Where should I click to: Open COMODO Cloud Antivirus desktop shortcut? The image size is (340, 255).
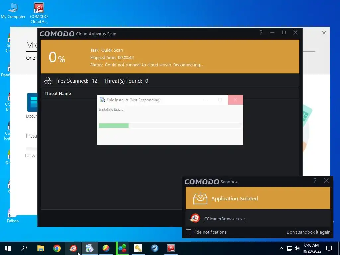[39, 13]
